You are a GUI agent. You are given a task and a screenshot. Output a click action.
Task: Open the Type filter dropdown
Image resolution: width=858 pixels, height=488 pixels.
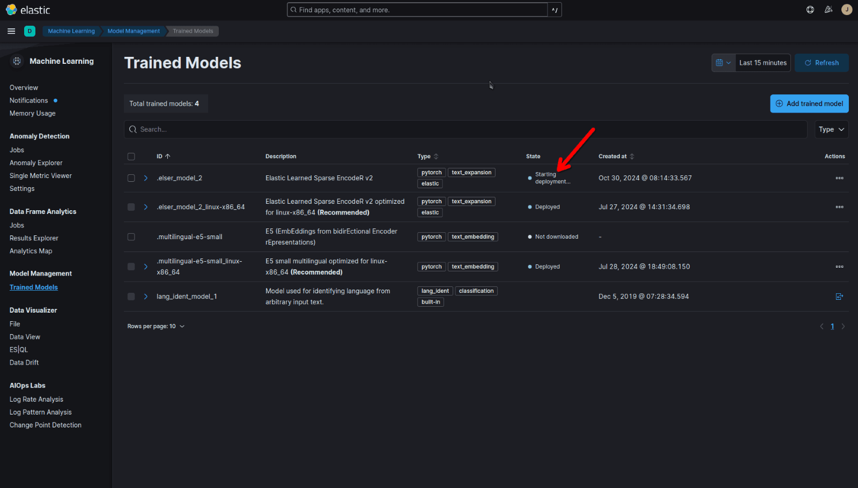pos(831,129)
